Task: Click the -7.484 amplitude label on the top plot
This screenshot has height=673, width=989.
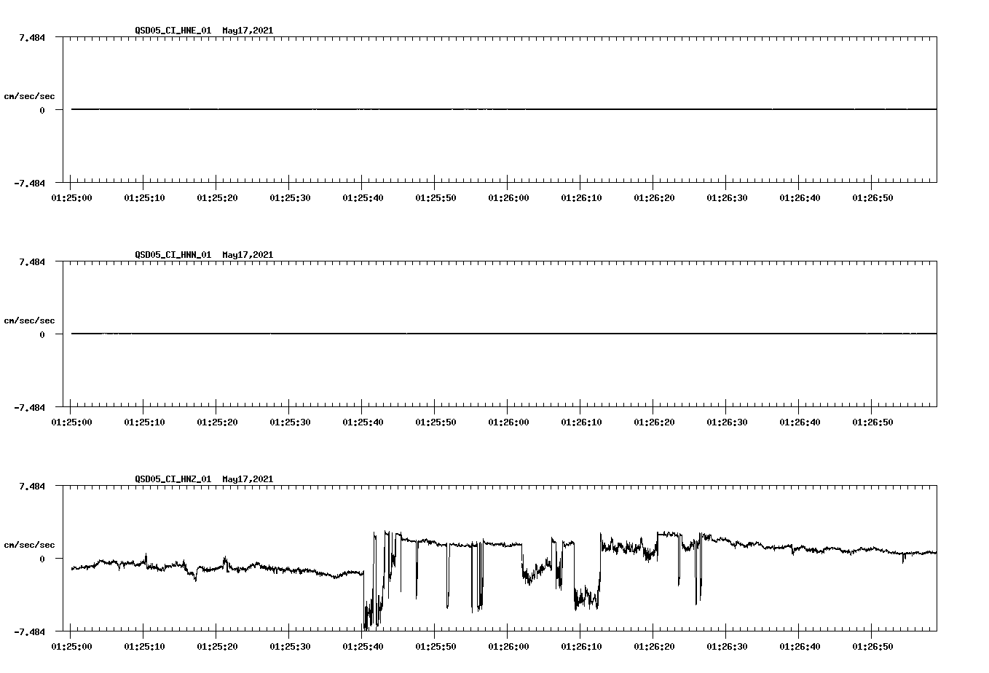Action: point(28,184)
